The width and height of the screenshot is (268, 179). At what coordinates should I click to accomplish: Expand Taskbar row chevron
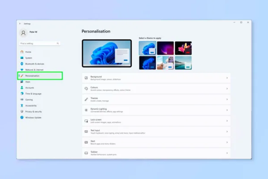tap(227, 153)
